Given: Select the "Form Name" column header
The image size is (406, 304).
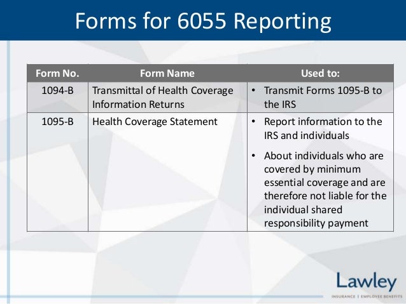Looking at the screenshot, I should (167, 74).
